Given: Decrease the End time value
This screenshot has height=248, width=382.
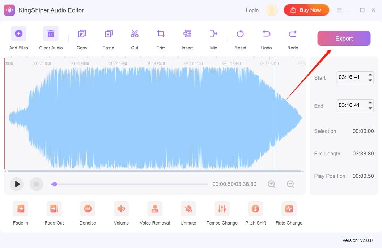Looking at the screenshot, I should pos(370,108).
